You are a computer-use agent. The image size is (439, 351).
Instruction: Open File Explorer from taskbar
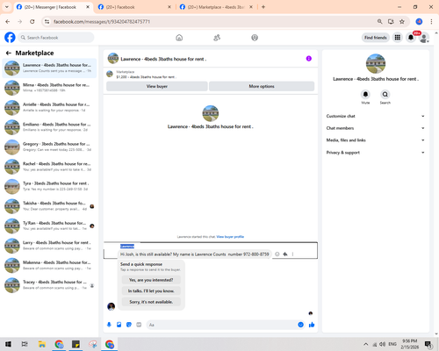coord(42,344)
